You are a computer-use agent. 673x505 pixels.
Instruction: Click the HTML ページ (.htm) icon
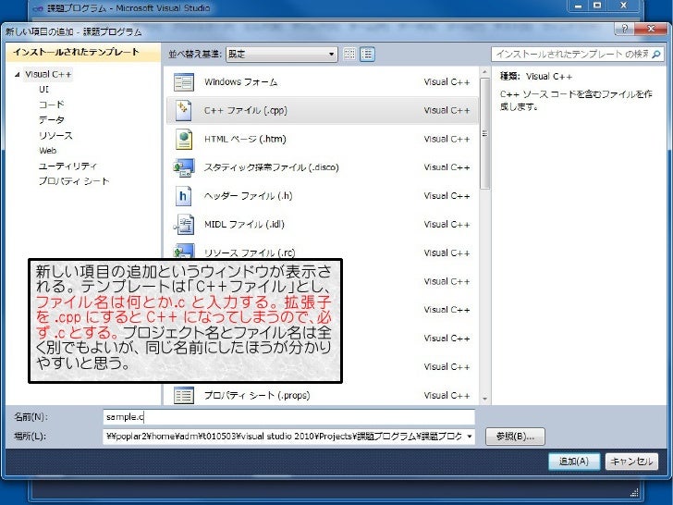point(184,139)
